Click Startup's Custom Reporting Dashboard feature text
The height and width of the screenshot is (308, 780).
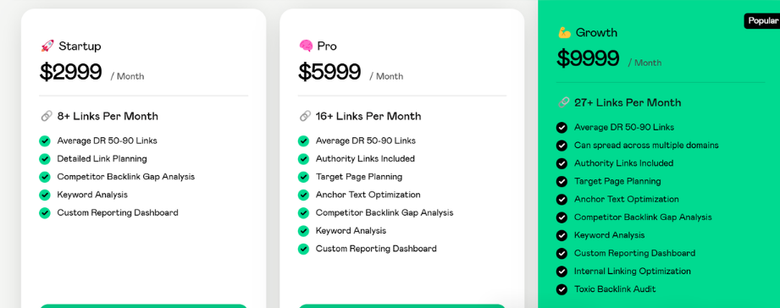pyautogui.click(x=118, y=212)
